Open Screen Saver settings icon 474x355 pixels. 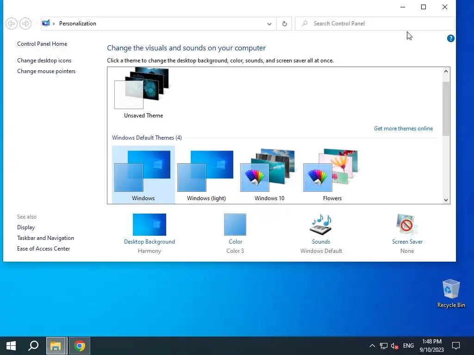(x=407, y=225)
